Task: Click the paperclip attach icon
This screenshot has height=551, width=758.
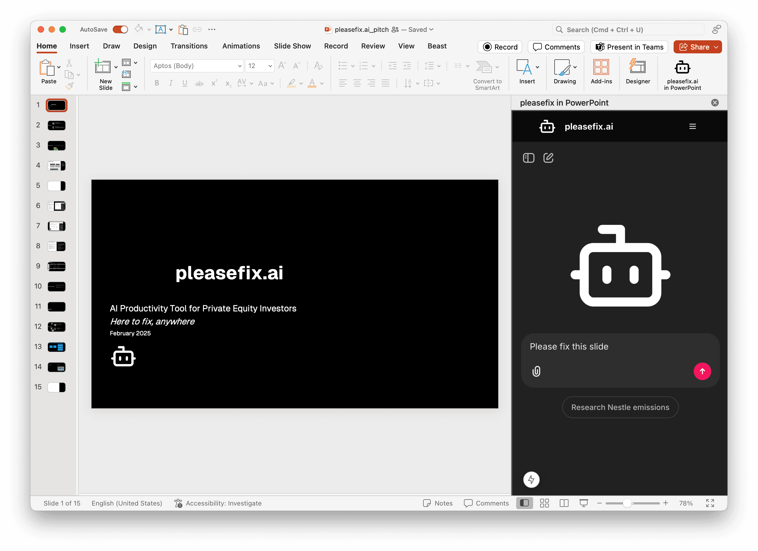Action: 536,371
